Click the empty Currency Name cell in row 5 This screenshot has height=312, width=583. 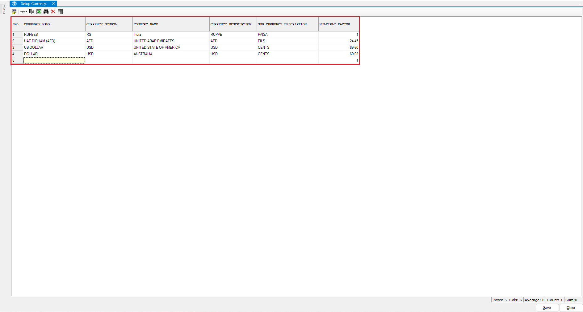tap(54, 60)
